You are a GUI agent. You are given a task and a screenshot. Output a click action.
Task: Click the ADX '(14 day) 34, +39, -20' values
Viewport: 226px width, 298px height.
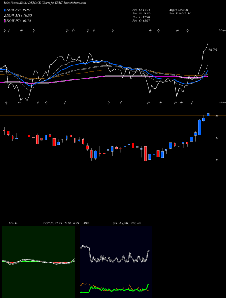[127, 223]
